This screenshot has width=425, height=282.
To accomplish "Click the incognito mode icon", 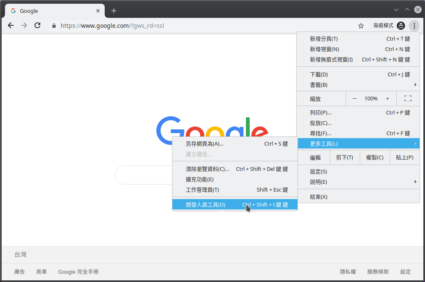I will pos(400,26).
